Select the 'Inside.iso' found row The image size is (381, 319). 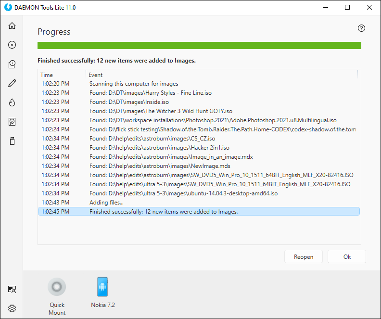tap(199, 102)
